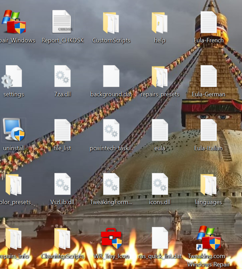Click the "WR_Tray_Icon" name label
This screenshot has width=242, height=269.
pos(111,256)
